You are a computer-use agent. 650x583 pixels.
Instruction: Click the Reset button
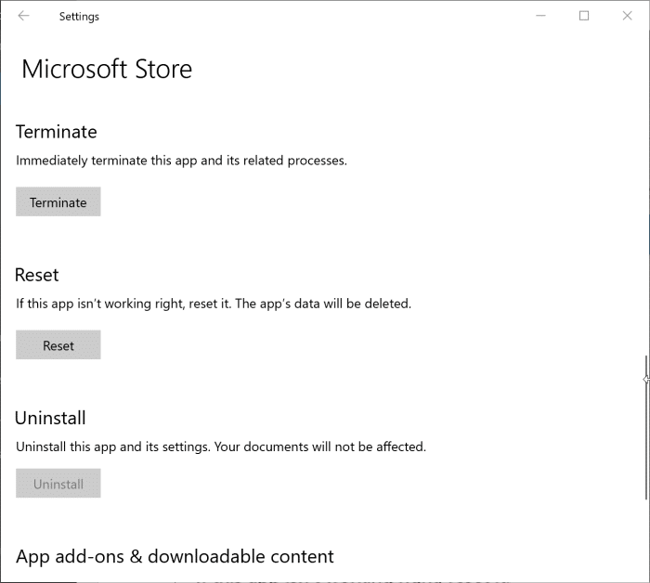pyautogui.click(x=58, y=344)
